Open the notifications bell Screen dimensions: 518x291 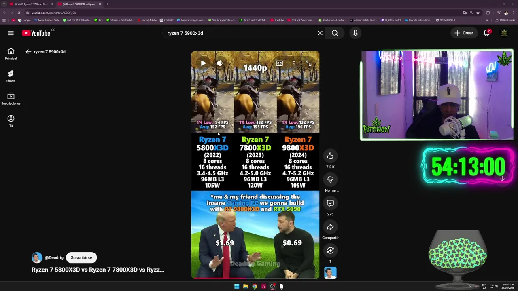pyautogui.click(x=487, y=33)
